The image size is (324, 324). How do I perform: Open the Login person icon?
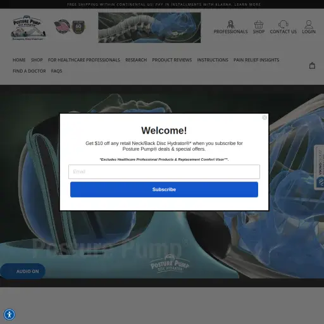coord(309,24)
